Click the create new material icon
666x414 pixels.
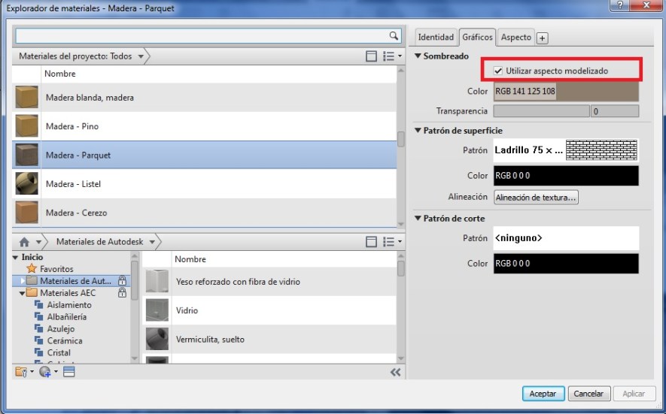pyautogui.click(x=45, y=372)
